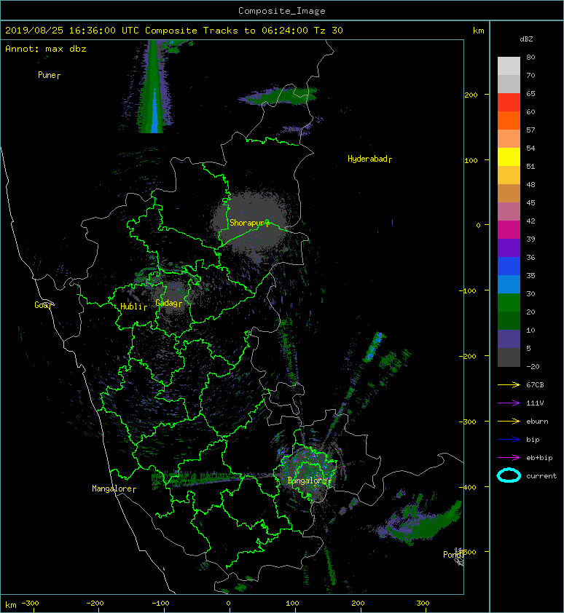Click the cyan current ellipse legend icon
Image resolution: width=564 pixels, height=613 pixels.
pos(509,475)
